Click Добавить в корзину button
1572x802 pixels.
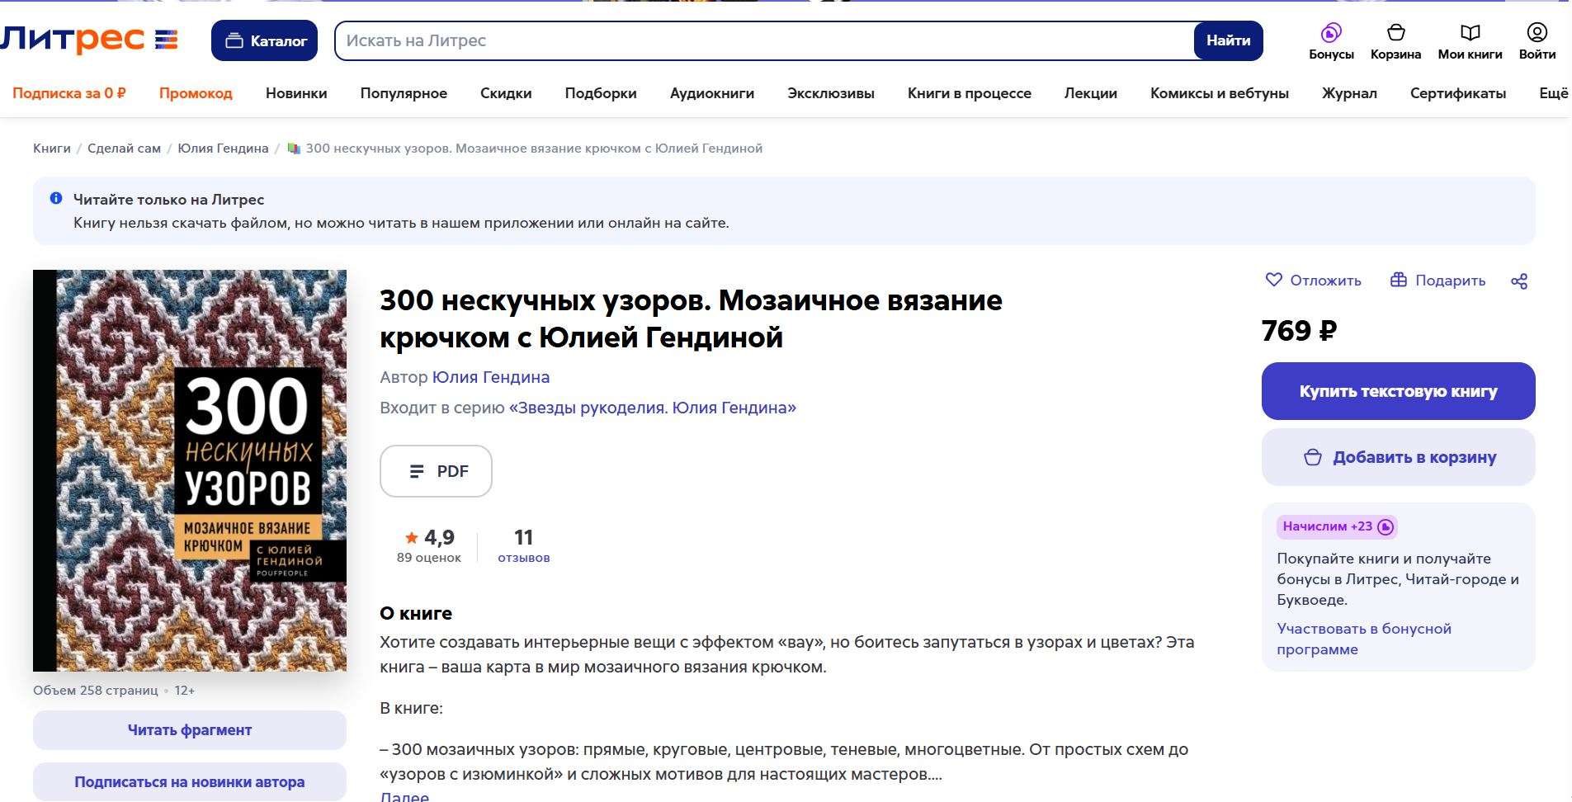(1398, 457)
